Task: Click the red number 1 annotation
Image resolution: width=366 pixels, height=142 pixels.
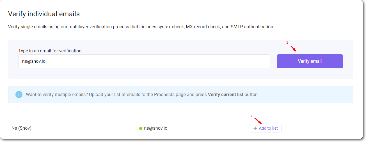Action: tap(287, 42)
